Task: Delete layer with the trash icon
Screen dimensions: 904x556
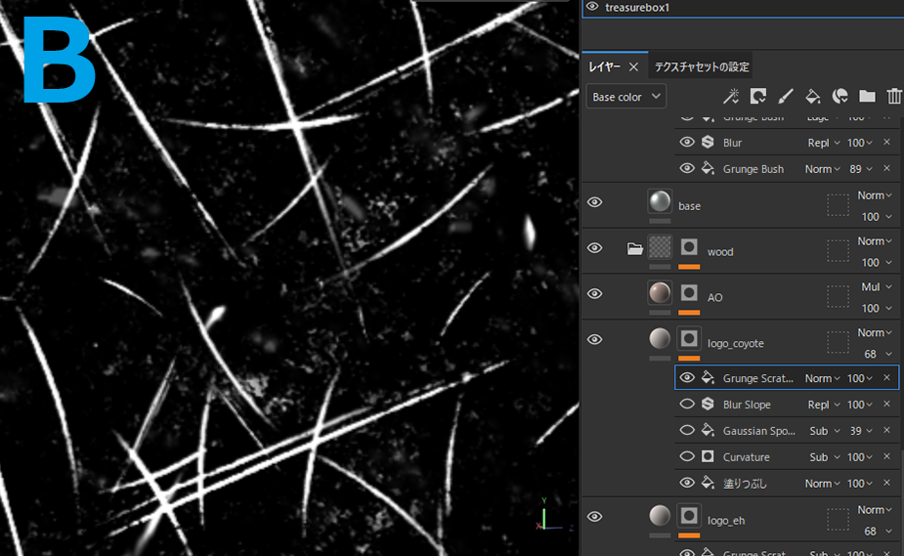Action: tap(893, 96)
